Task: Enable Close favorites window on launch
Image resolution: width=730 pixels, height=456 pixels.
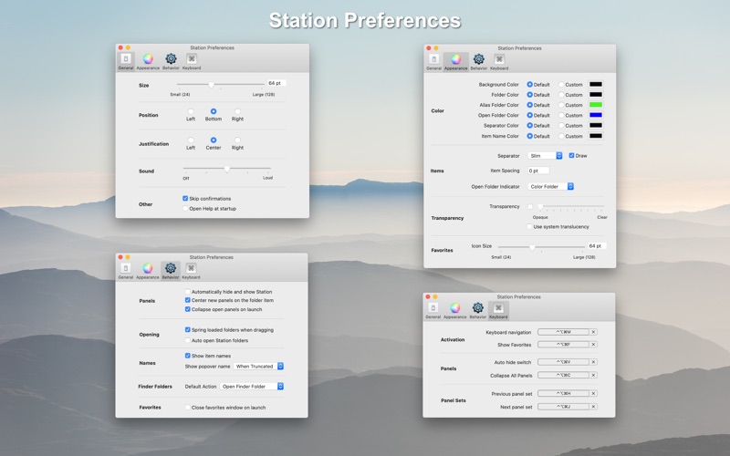Action: (188, 407)
